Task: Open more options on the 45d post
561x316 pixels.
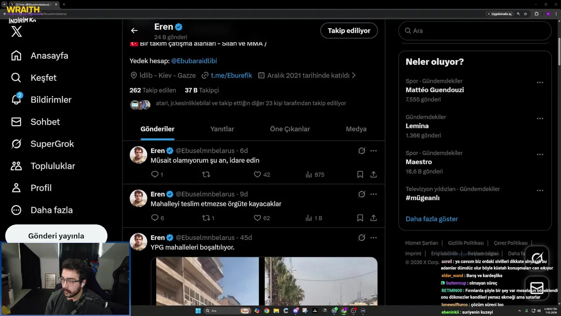Action: pyautogui.click(x=373, y=237)
